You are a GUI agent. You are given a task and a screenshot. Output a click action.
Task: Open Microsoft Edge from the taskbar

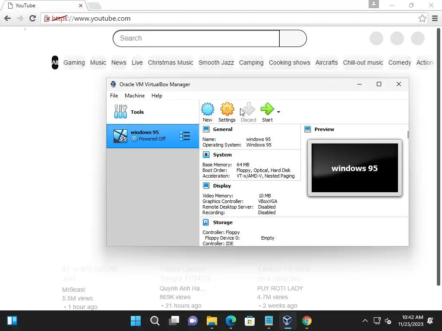tap(230, 320)
